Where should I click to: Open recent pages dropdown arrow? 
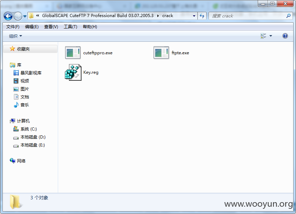25,16
